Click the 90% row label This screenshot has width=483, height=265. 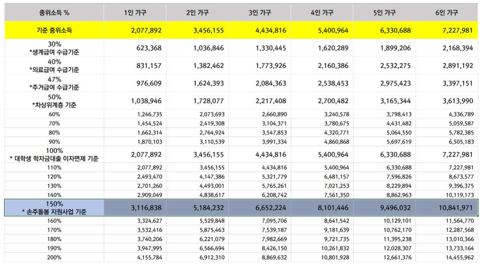(x=54, y=142)
